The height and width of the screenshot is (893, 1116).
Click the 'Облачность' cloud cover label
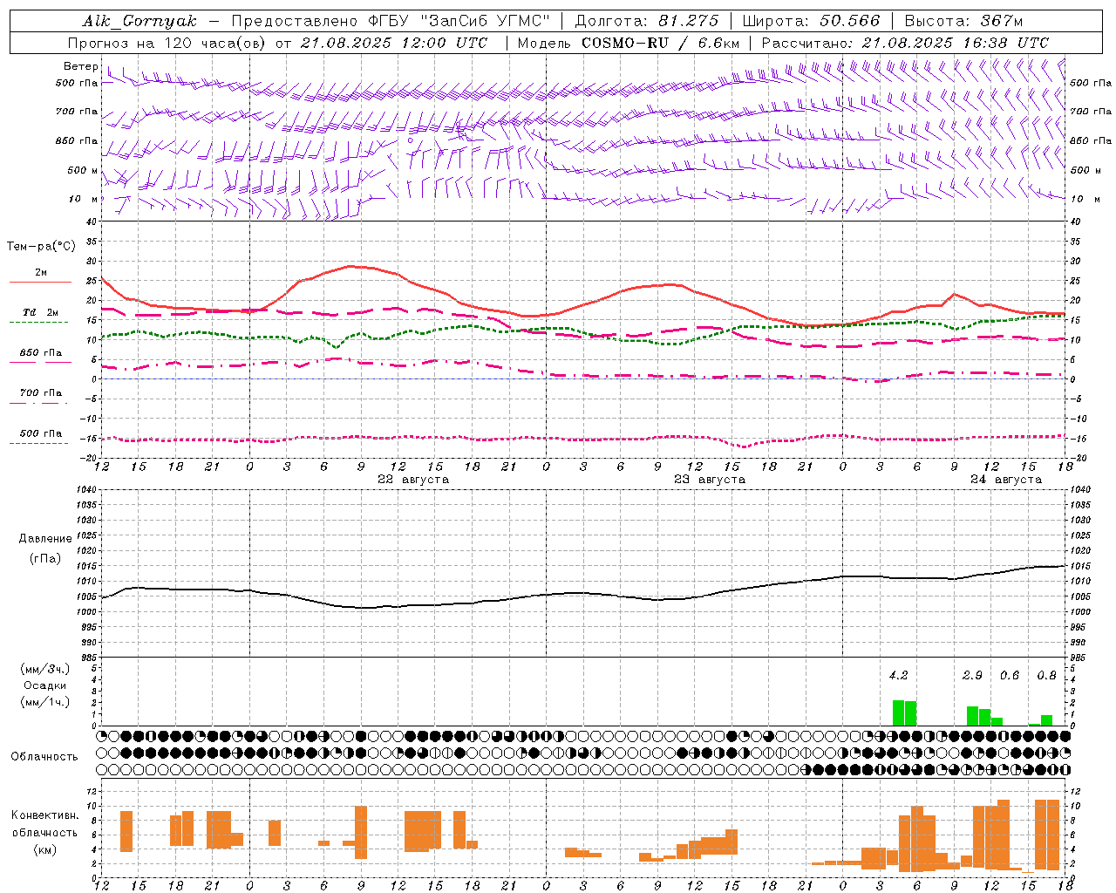coord(44,757)
